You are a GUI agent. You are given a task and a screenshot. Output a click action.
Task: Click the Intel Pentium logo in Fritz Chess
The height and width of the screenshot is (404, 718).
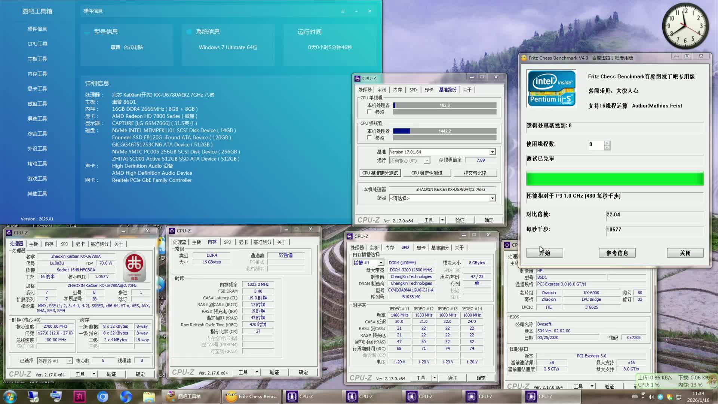coord(551,88)
